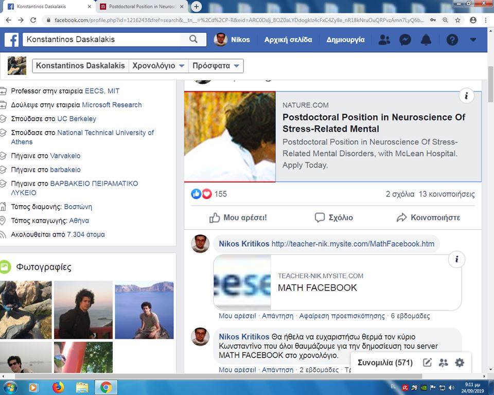This screenshot has width=494, height=395.
Task: Open the curly-haired man in black photo
Action: [83, 310]
